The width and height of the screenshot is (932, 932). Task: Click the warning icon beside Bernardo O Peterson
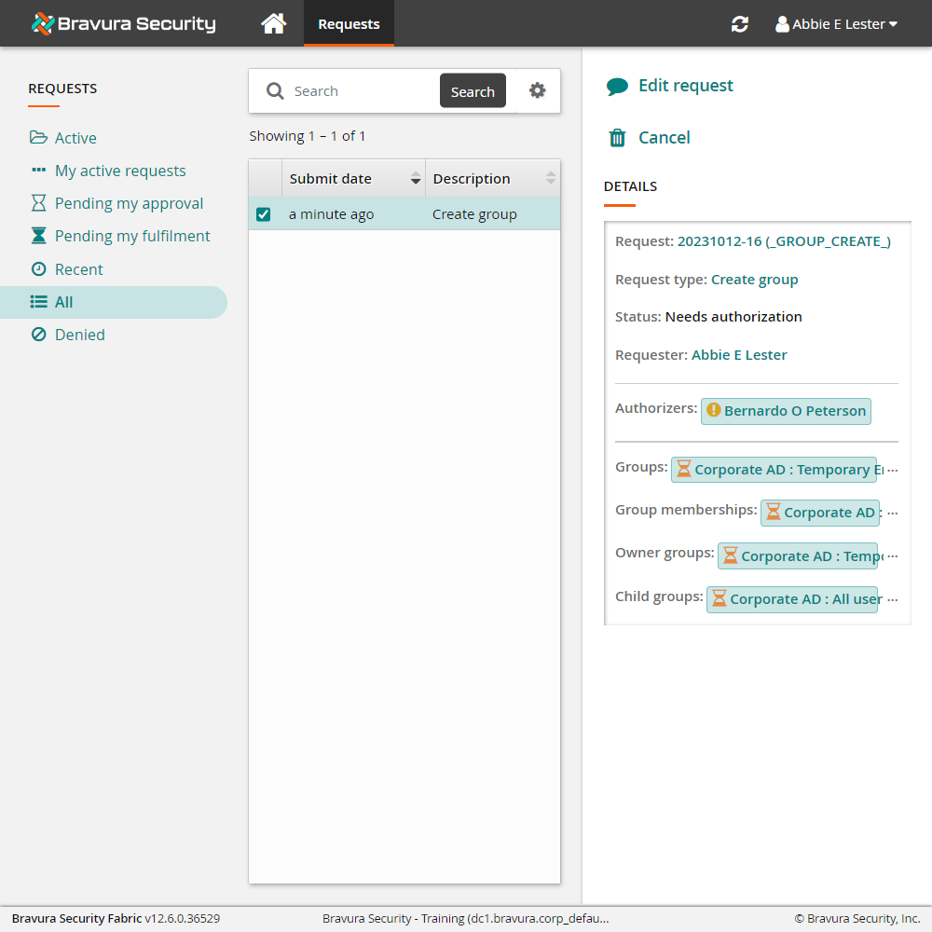click(x=713, y=410)
